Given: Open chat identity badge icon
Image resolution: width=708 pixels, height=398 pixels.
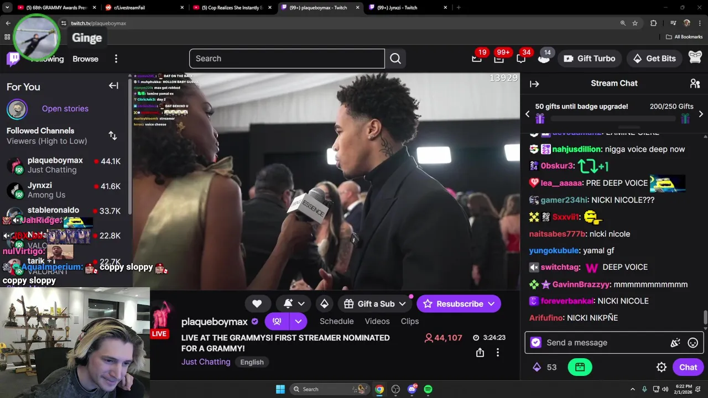Looking at the screenshot, I should point(535,343).
